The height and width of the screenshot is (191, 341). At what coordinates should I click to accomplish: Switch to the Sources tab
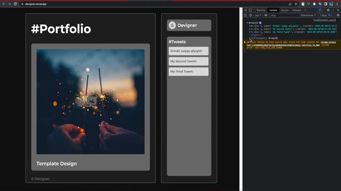(285, 10)
